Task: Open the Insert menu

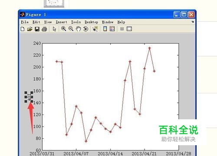Action: tap(62, 22)
